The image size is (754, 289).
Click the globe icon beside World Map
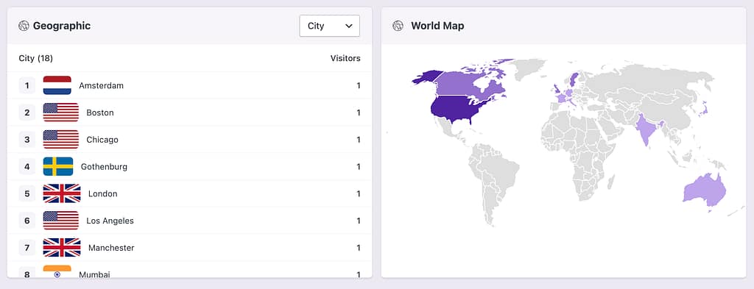pyautogui.click(x=398, y=26)
